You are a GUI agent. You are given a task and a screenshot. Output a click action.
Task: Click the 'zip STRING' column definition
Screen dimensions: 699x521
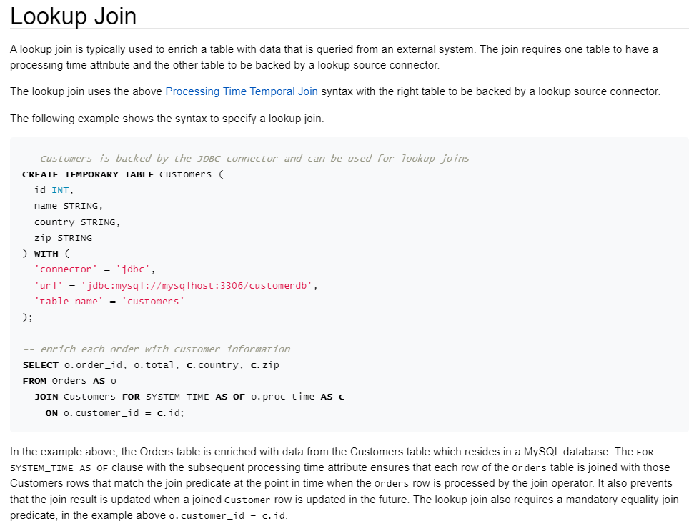64,238
